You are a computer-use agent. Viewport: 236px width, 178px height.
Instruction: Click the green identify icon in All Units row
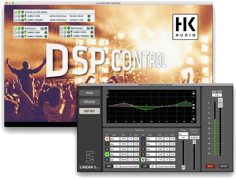(x=19, y=12)
